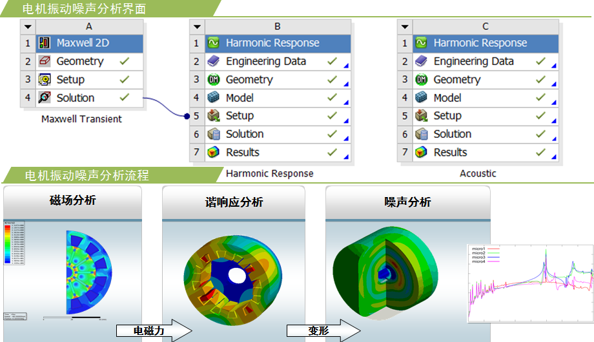The image size is (594, 342).
Task: Click green check status on B Results
Action: [x=333, y=152]
